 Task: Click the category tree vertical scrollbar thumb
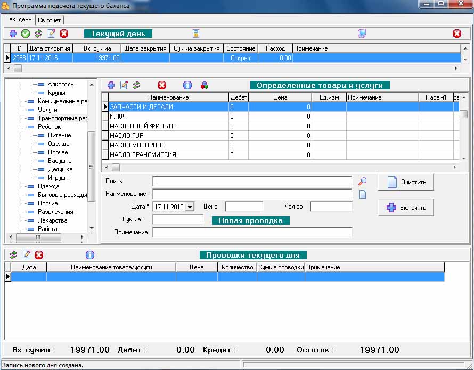tap(91, 167)
